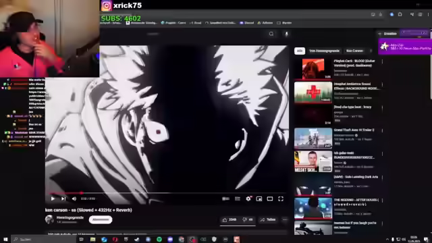Open the uploader channel name link
Screen dimensions: 432x243
(70, 217)
